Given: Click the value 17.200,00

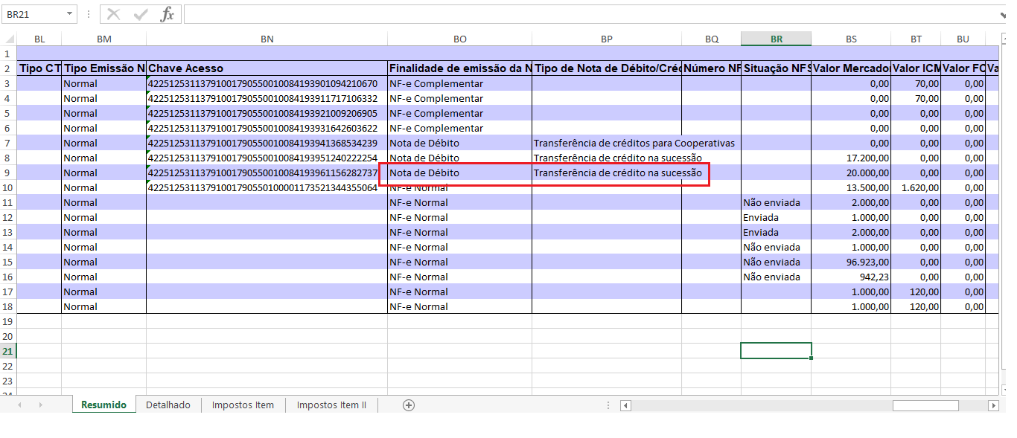Looking at the screenshot, I should (850, 158).
